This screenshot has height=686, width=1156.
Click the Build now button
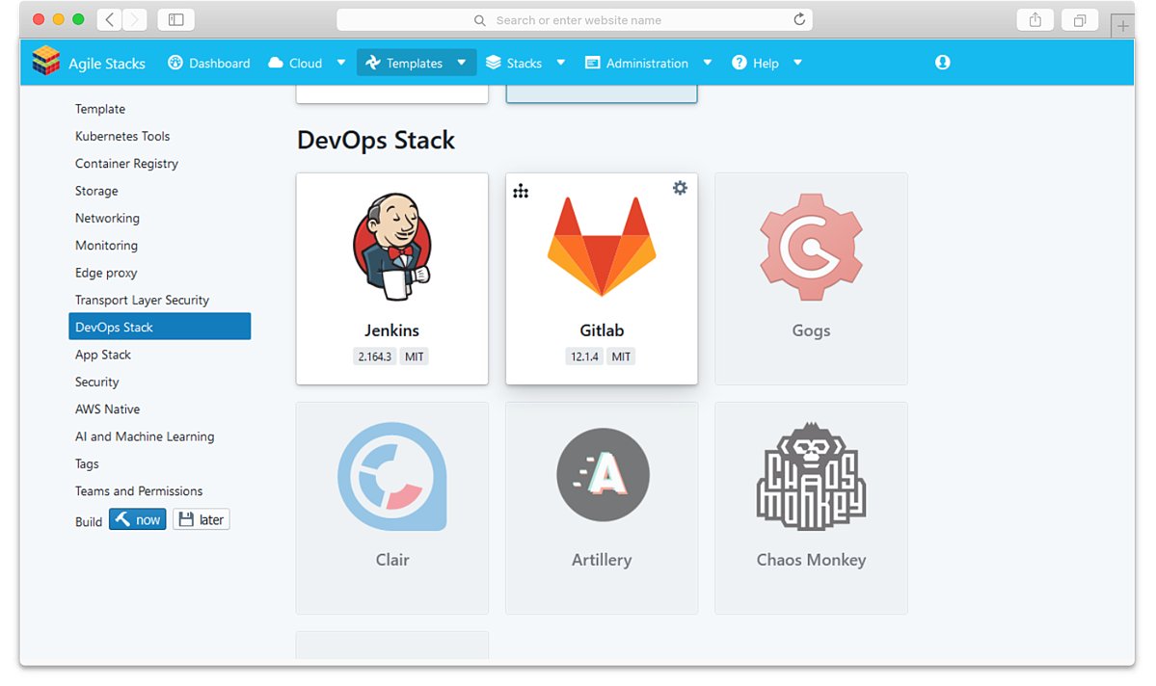[138, 519]
